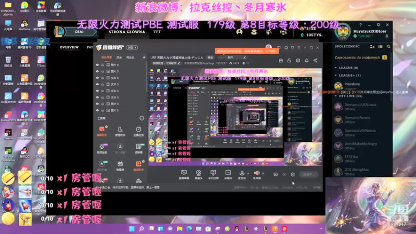Viewport: 416px width, 234px height.
Task: Open the 弹幕助手 tool
Action: [x=101, y=132]
